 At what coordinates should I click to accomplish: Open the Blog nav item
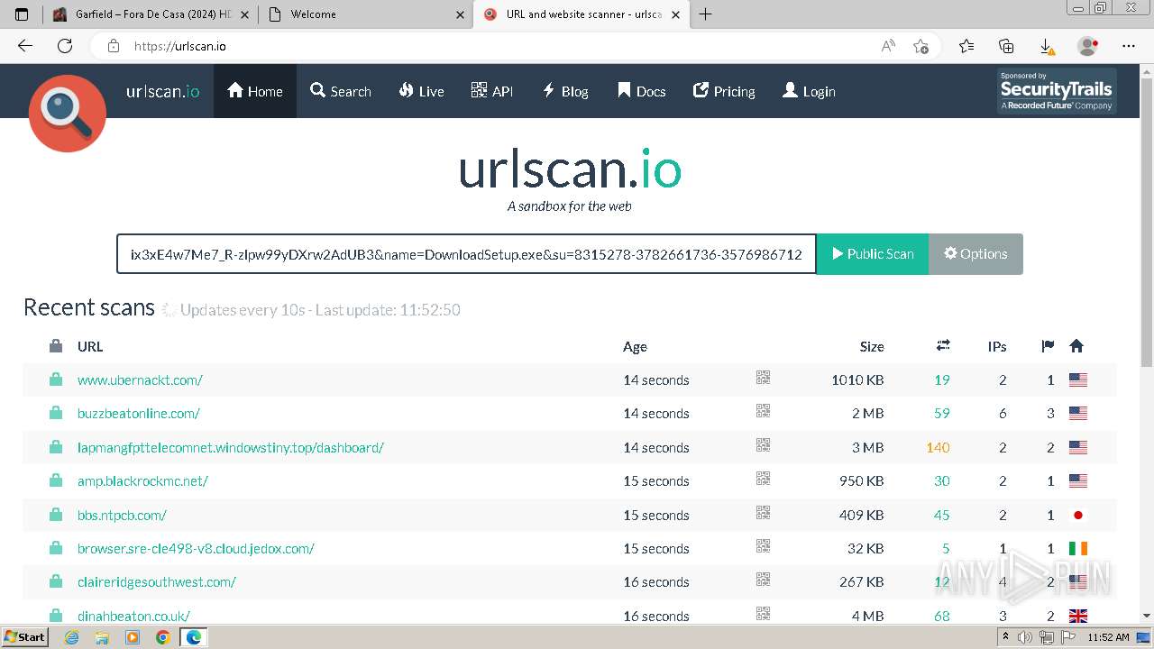pyautogui.click(x=565, y=91)
